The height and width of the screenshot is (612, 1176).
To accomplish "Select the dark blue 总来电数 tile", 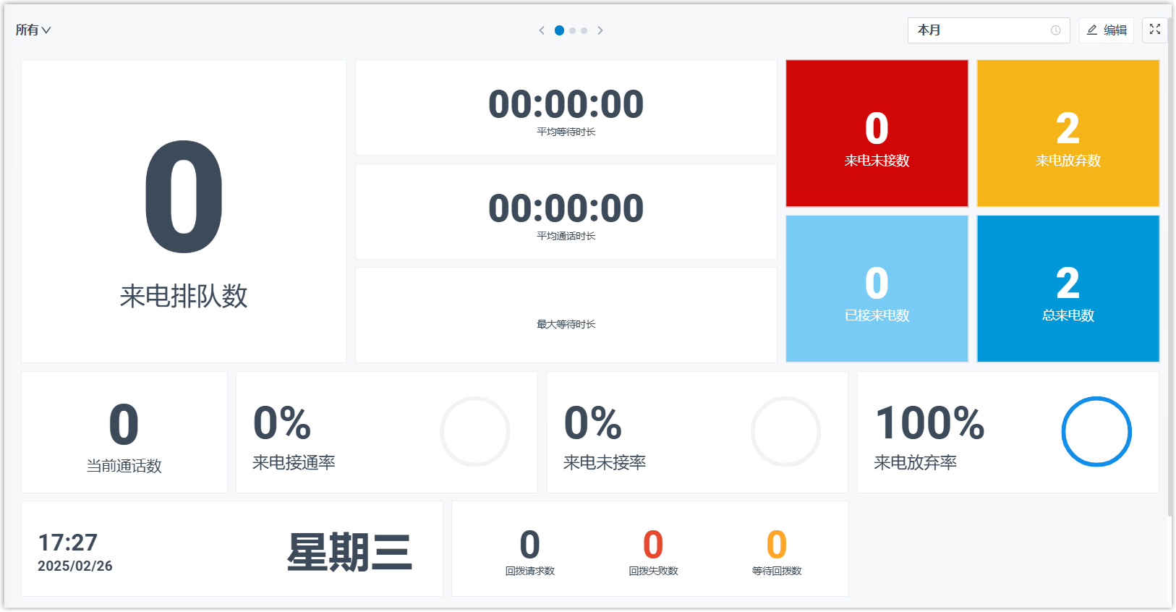I will pyautogui.click(x=1068, y=289).
